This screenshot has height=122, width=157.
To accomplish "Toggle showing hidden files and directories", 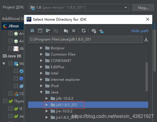I will point(94,31).
